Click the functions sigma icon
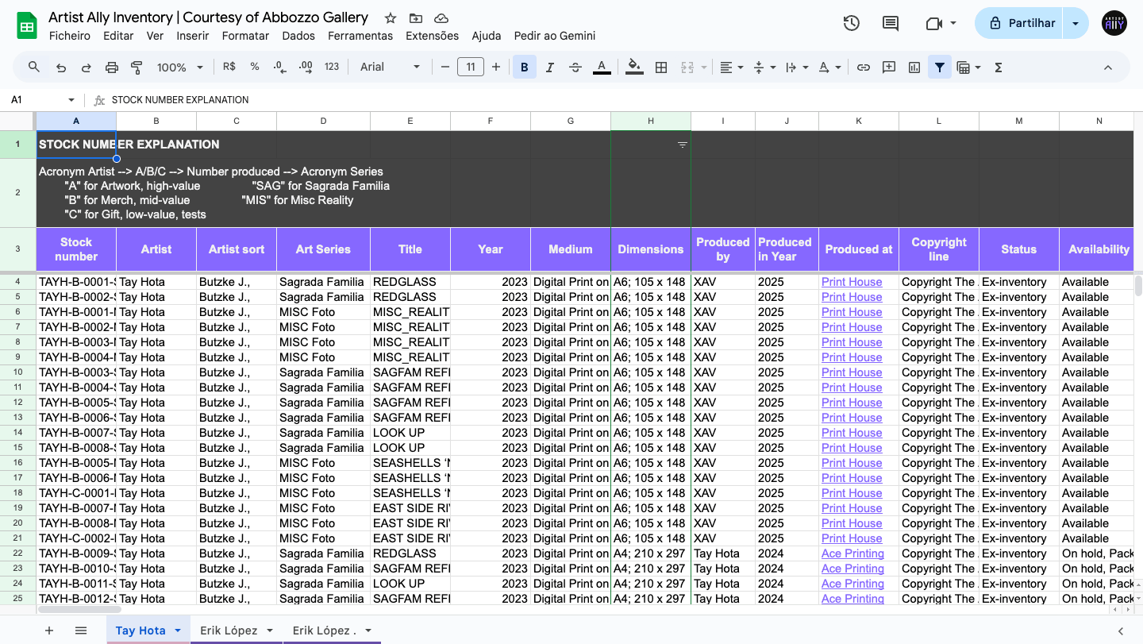This screenshot has width=1143, height=644. [x=999, y=67]
